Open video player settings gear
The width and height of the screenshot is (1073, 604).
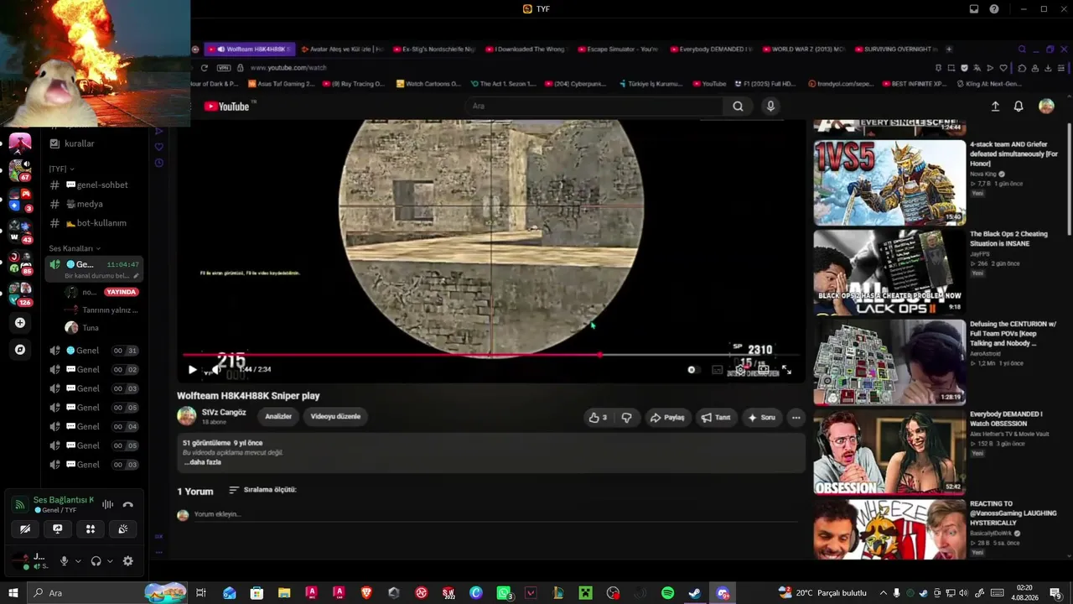point(740,369)
